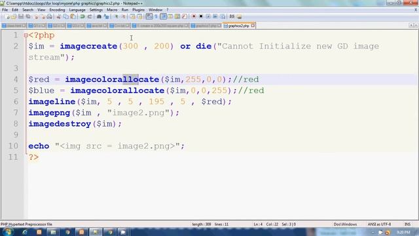Viewport: 419px width, 236px height.
Task: Open the file explorer taskbar icon
Action: pos(53,232)
